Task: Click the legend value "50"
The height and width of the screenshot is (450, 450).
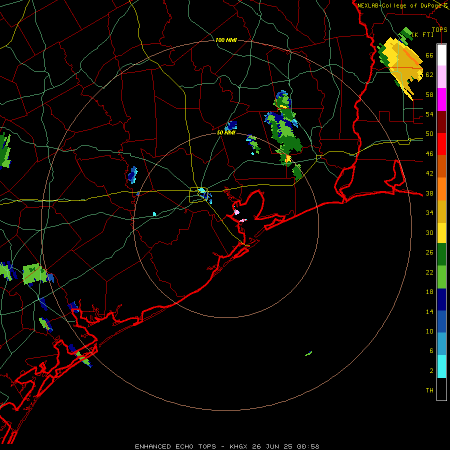Action: tap(429, 134)
